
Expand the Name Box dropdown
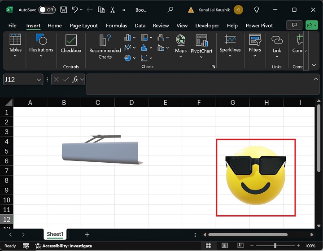click(x=39, y=80)
